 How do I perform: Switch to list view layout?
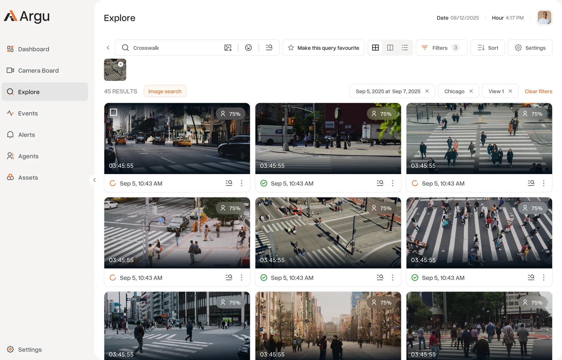(405, 48)
